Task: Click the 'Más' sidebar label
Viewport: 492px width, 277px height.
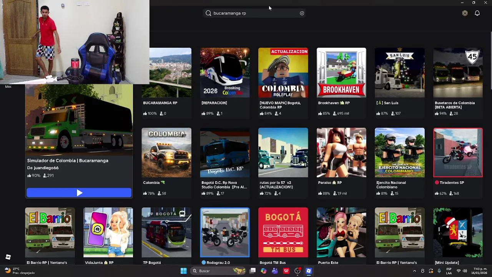Action: pyautogui.click(x=8, y=87)
